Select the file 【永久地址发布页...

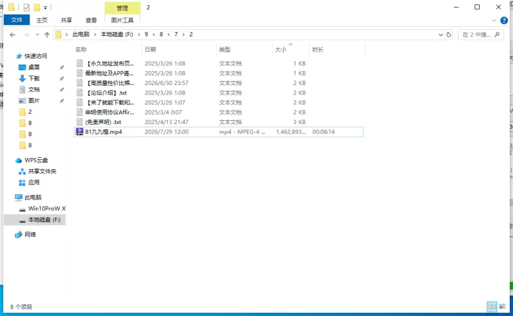(x=110, y=64)
